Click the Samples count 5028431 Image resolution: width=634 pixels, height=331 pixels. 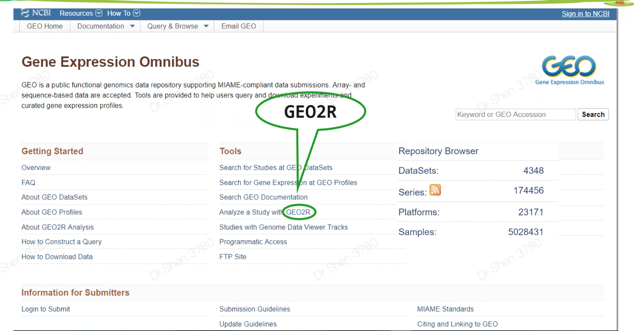[526, 231]
